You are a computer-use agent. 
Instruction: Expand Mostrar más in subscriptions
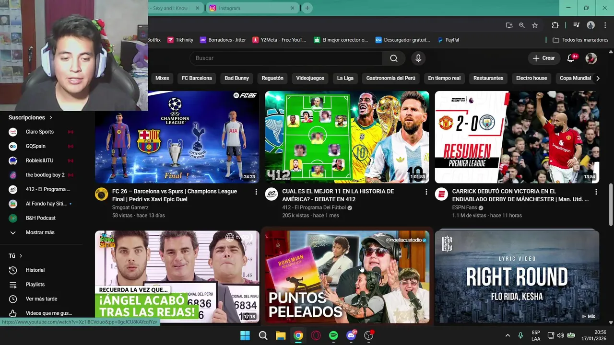click(x=41, y=232)
